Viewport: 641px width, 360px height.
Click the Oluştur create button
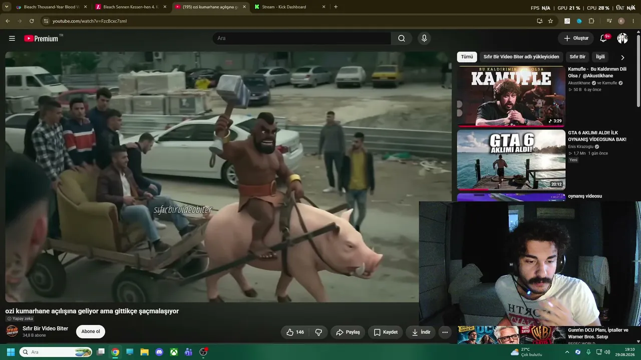(x=576, y=38)
